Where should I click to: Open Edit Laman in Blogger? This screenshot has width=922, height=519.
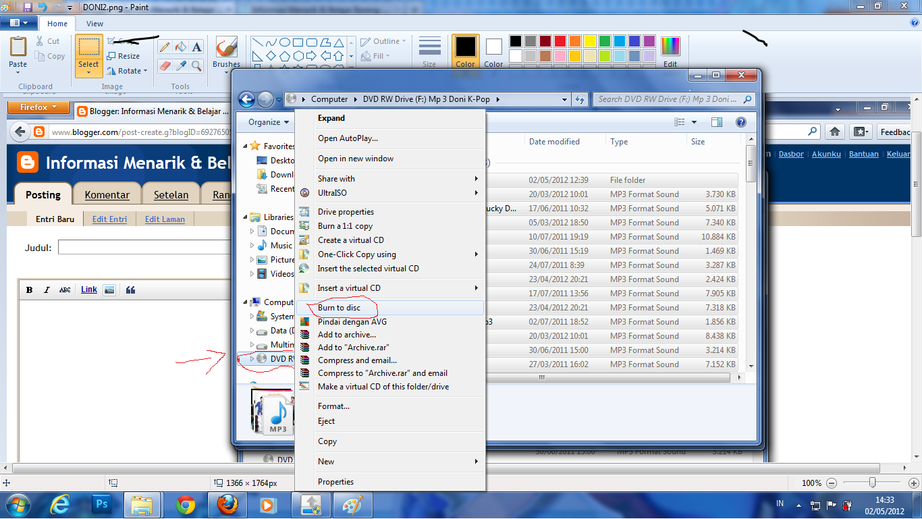[x=165, y=219]
